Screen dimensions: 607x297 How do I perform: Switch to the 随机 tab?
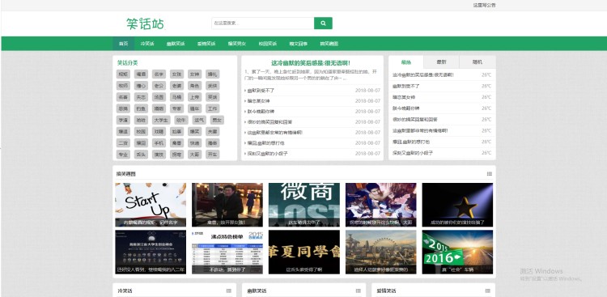[x=478, y=62]
